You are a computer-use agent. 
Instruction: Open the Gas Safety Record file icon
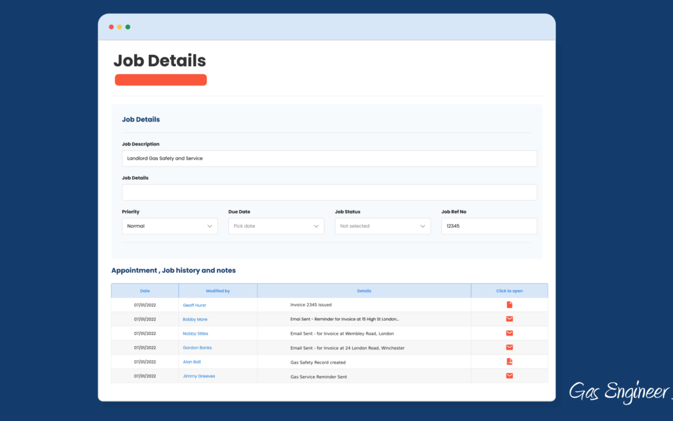click(509, 362)
